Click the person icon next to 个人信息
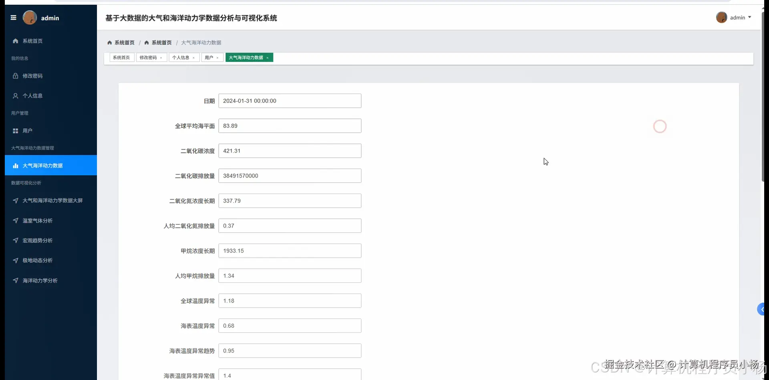This screenshot has height=380, width=769. (15, 96)
